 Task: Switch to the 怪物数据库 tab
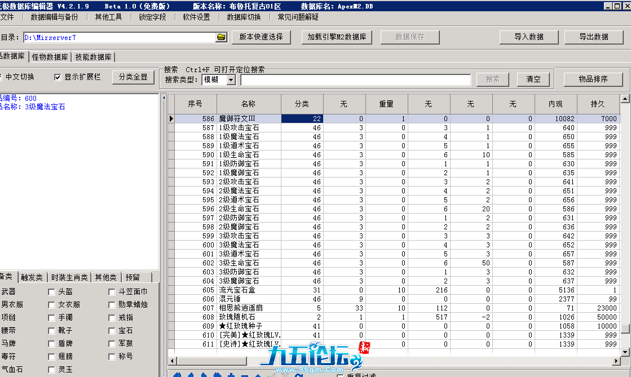50,57
